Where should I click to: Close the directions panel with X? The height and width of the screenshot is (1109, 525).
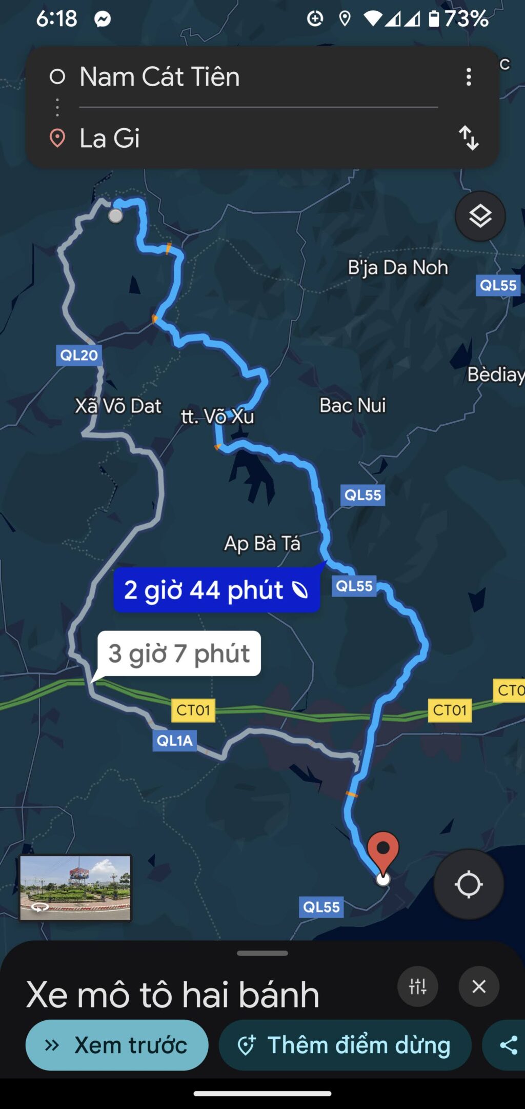[479, 986]
